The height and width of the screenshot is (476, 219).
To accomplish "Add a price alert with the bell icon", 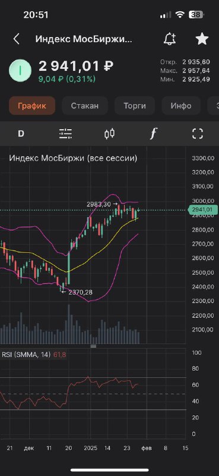I will pos(170,39).
